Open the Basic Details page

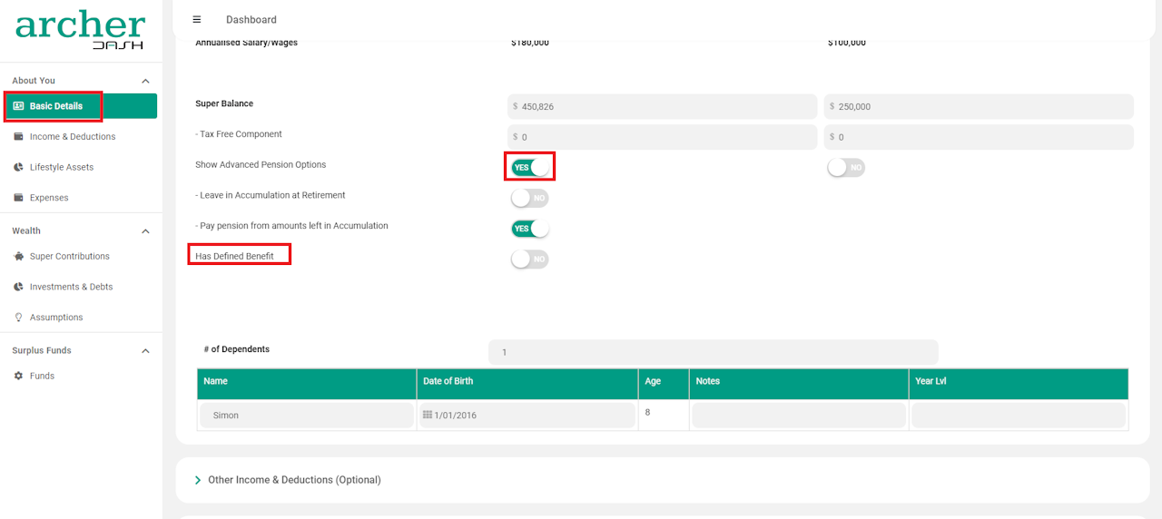tap(82, 106)
